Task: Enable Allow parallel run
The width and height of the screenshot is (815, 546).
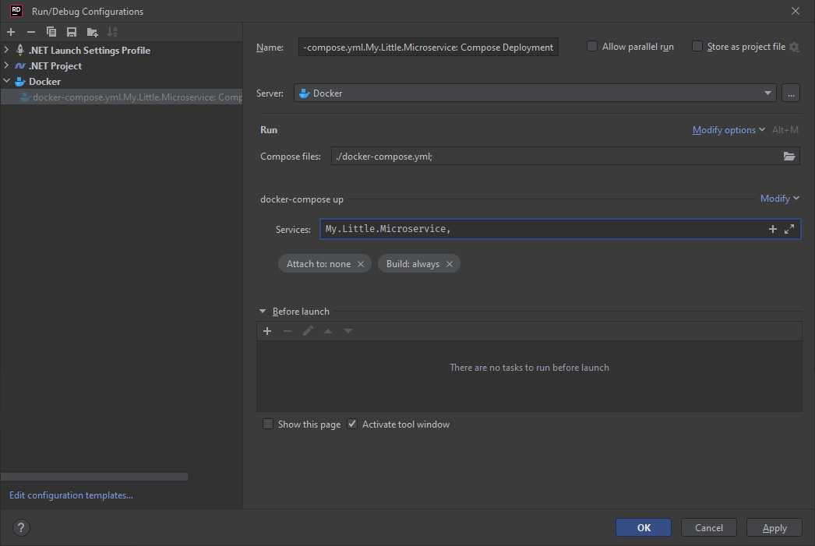Action: [x=592, y=46]
